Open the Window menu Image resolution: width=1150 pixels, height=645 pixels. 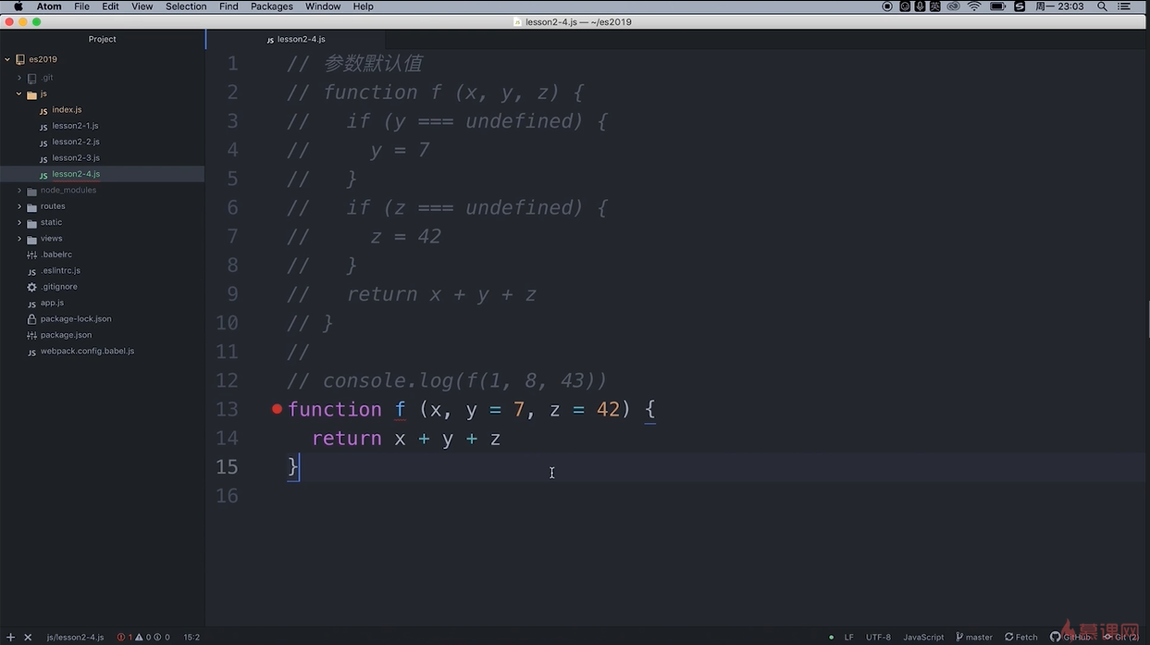[323, 6]
